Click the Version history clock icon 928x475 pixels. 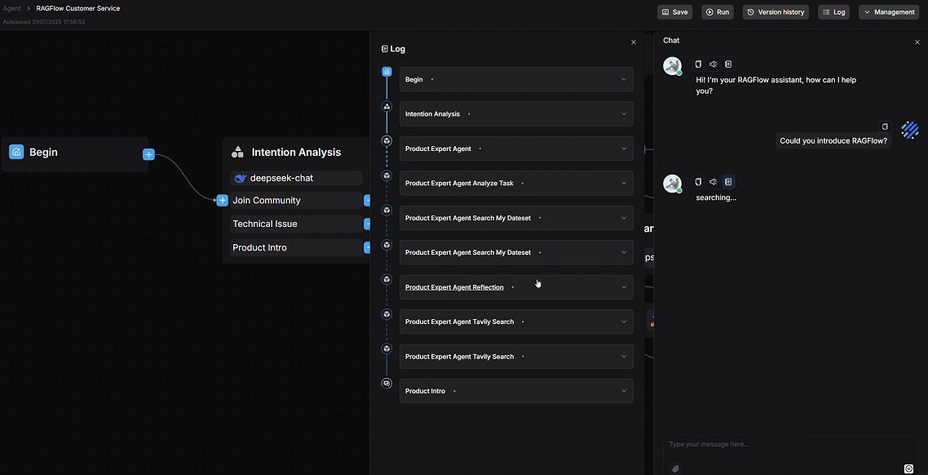[750, 12]
